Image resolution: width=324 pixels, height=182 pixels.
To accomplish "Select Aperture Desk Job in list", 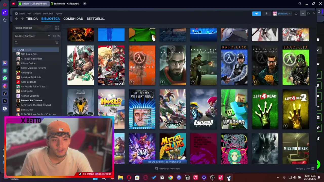I will [31, 77].
